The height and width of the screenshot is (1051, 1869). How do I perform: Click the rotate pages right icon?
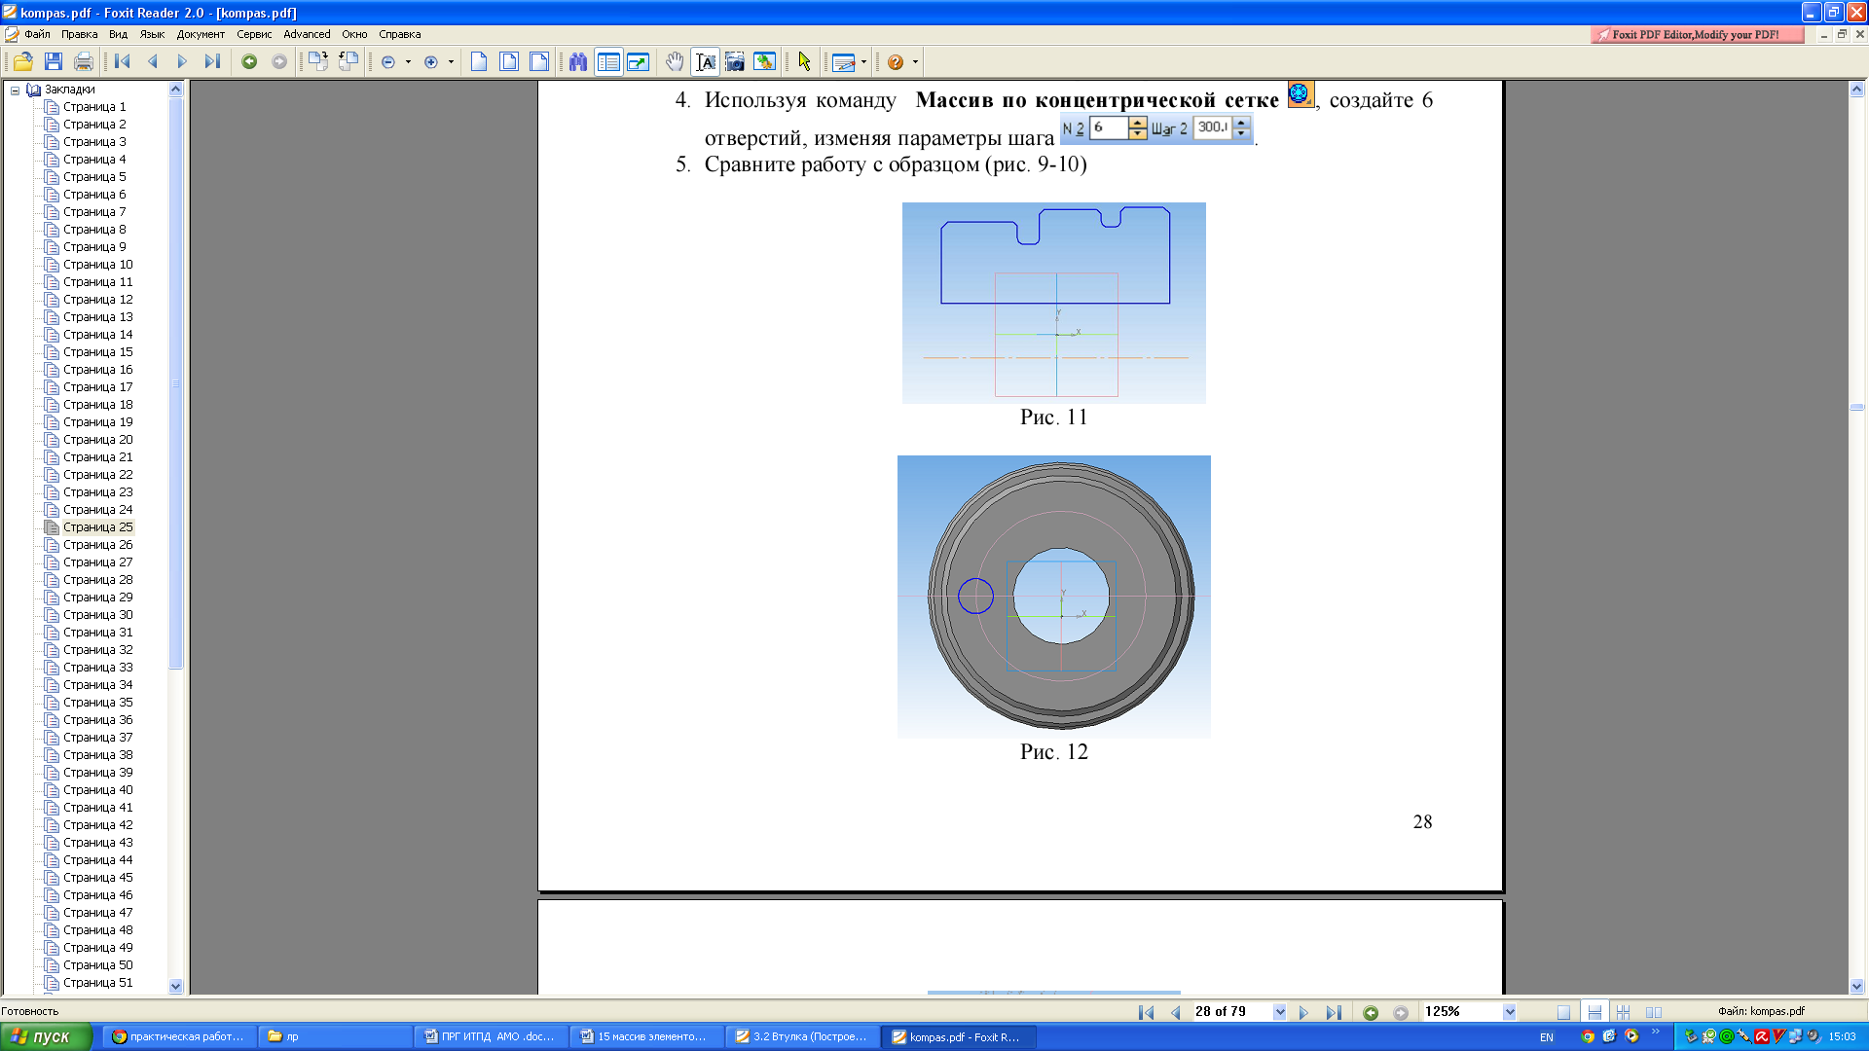click(x=317, y=62)
